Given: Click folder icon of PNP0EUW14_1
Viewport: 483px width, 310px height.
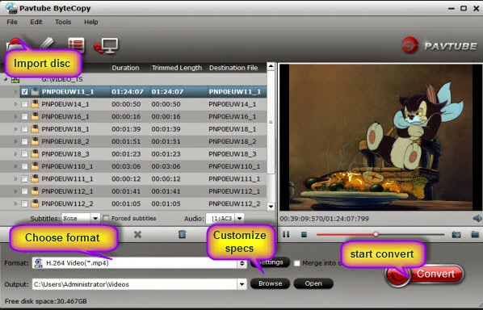Looking at the screenshot, I should 35,104.
